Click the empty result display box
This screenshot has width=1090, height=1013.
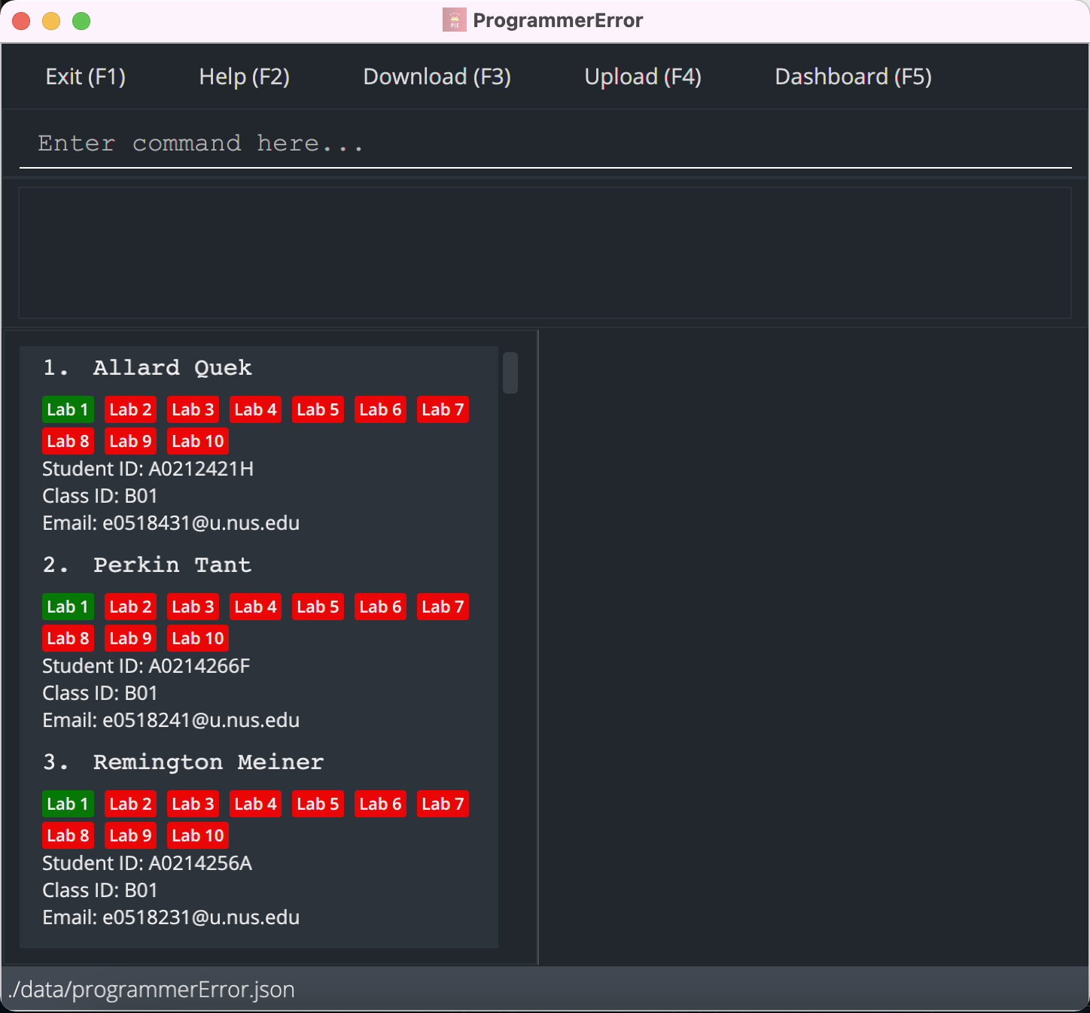tap(544, 253)
